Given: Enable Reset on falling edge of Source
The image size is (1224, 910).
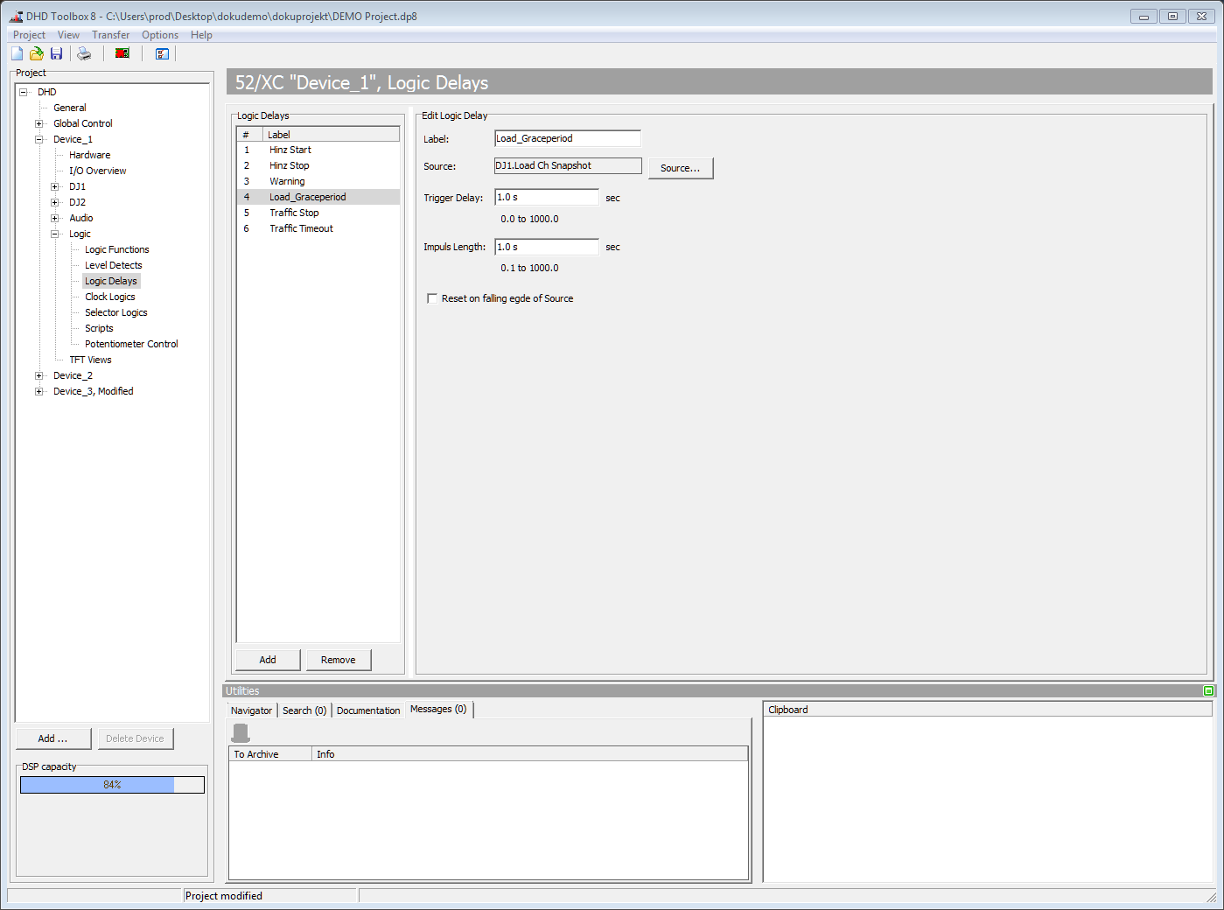Looking at the screenshot, I should (x=432, y=298).
